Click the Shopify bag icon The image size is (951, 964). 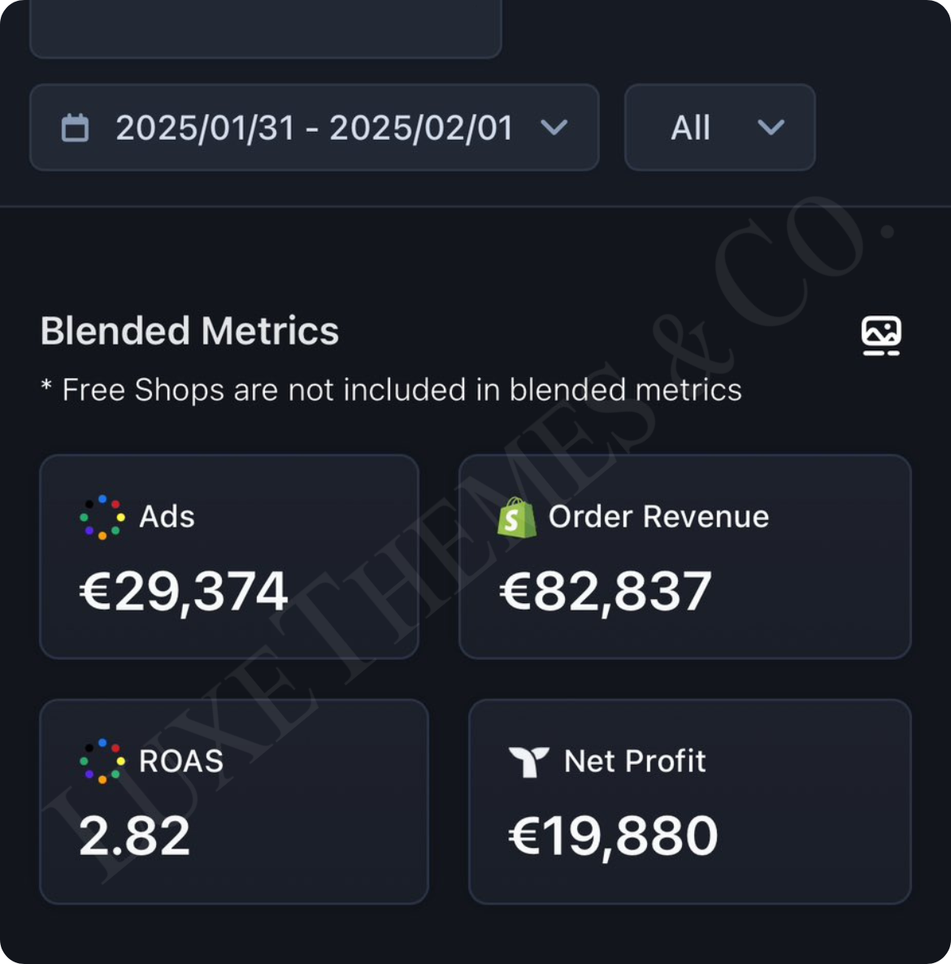pos(517,518)
